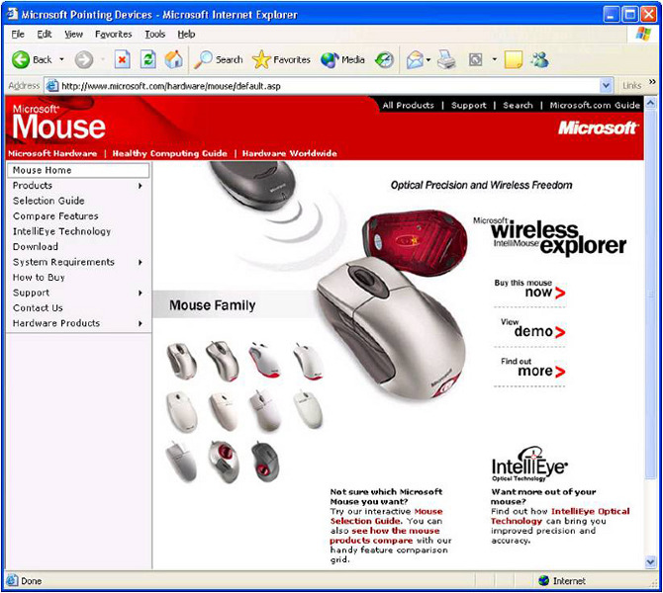663x593 pixels.
Task: Open Selection Guide in sidebar
Action: coord(48,201)
